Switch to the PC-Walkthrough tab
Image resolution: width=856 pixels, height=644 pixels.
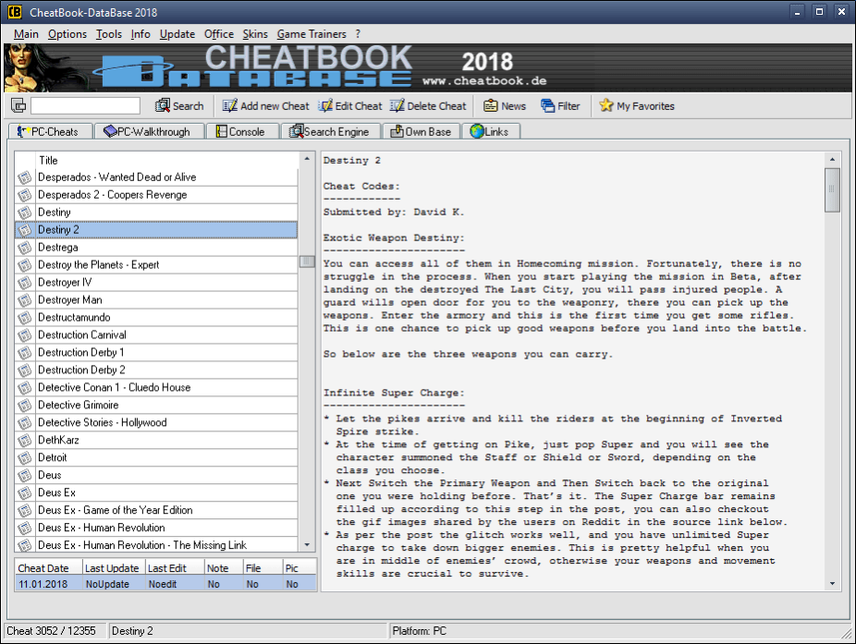pos(149,131)
